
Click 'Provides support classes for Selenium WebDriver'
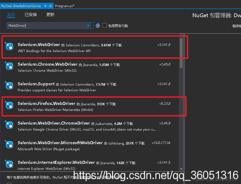[x=57, y=90]
